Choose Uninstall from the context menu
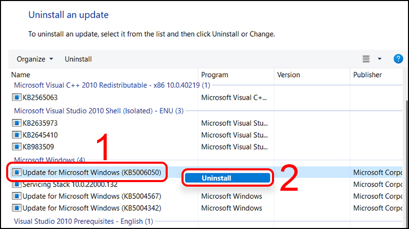The height and width of the screenshot is (229, 409). tap(227, 178)
